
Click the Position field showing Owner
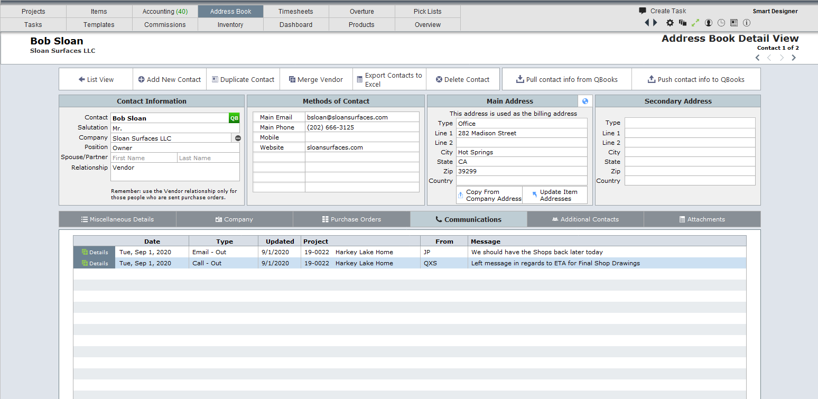pyautogui.click(x=175, y=148)
